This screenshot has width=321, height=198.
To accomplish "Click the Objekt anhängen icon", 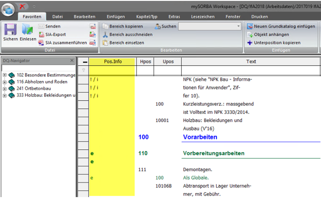I will click(250, 35).
